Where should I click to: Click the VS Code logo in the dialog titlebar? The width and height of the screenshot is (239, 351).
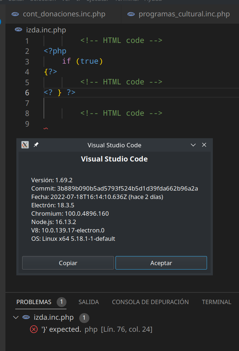(25, 145)
